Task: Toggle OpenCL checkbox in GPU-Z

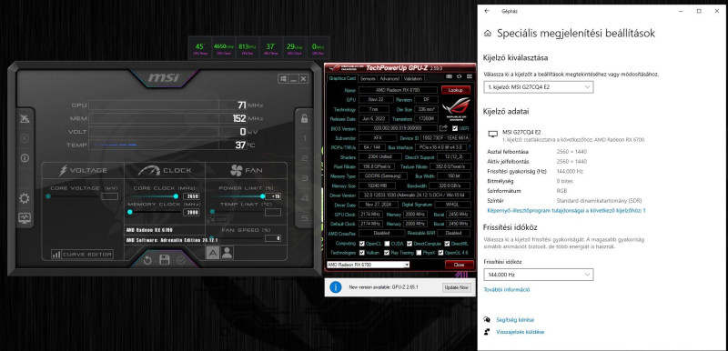Action: click(361, 244)
